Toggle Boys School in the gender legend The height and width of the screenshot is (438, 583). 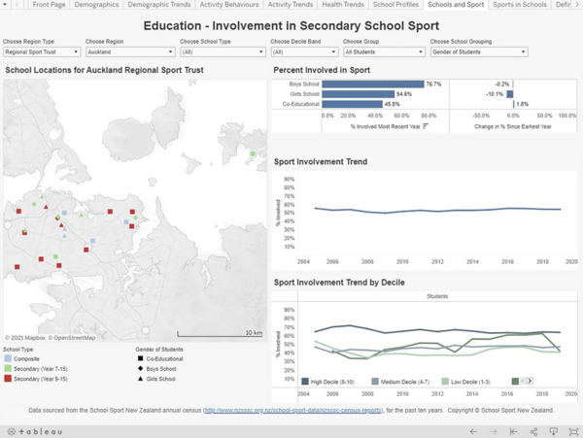158,369
